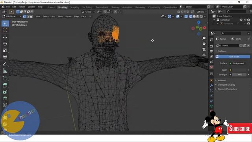252x142 pixels.
Task: Select the Cursor tool
Action: click(x=5, y=30)
